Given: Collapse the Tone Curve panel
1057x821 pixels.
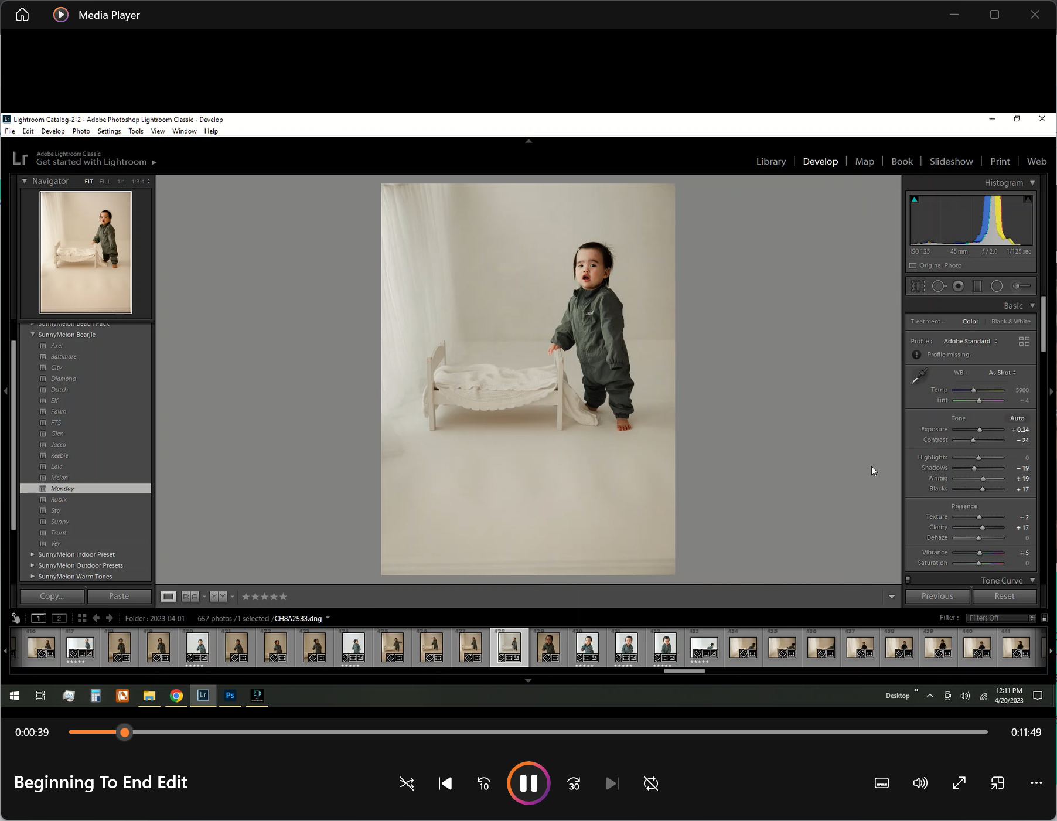Looking at the screenshot, I should click(x=1032, y=581).
